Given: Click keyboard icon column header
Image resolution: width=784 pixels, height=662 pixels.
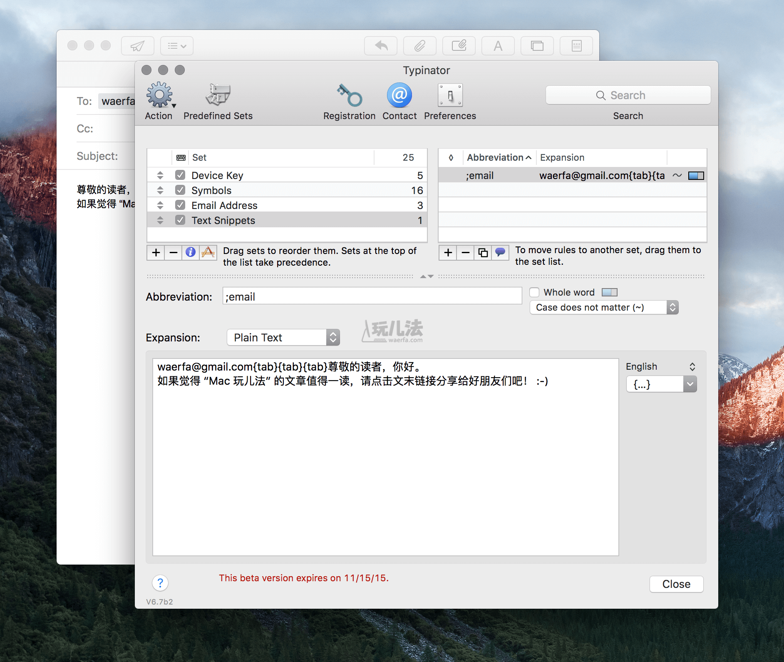Looking at the screenshot, I should [x=181, y=157].
